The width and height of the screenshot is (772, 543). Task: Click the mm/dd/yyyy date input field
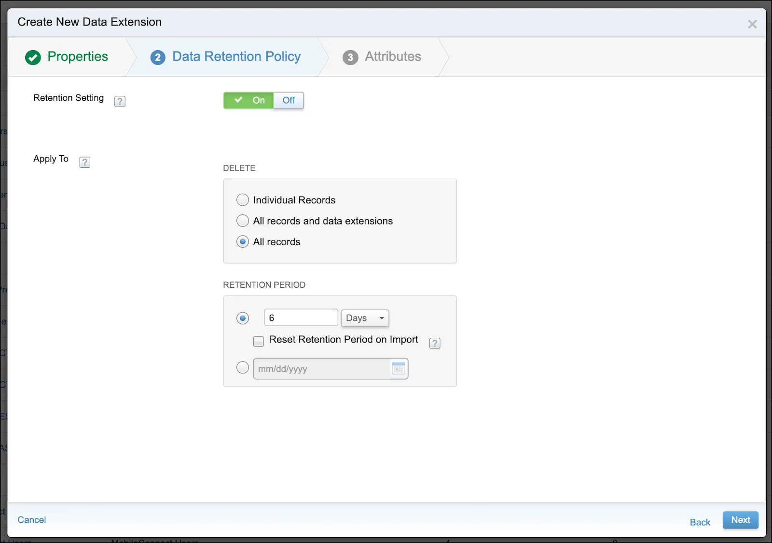click(x=323, y=369)
